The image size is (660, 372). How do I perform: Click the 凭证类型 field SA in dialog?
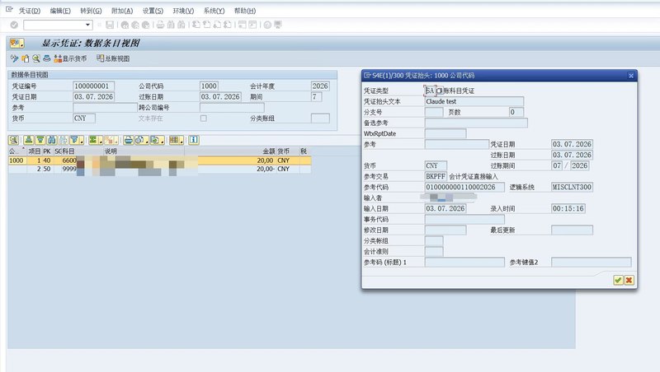coord(430,91)
